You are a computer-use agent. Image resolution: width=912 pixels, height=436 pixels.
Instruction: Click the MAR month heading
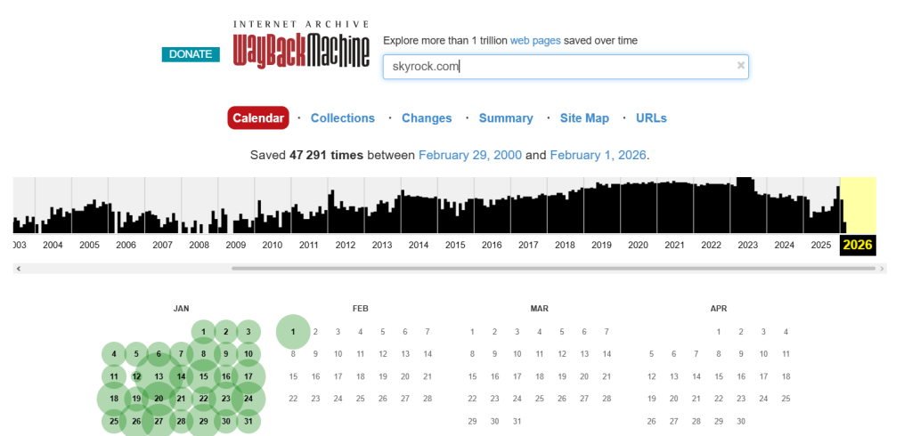[x=539, y=309]
